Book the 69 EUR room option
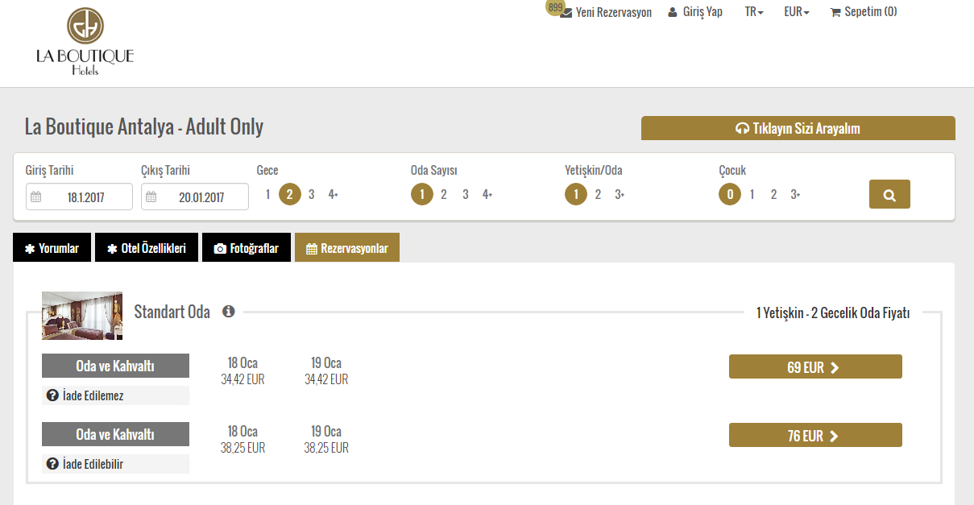974x505 pixels. (x=814, y=367)
